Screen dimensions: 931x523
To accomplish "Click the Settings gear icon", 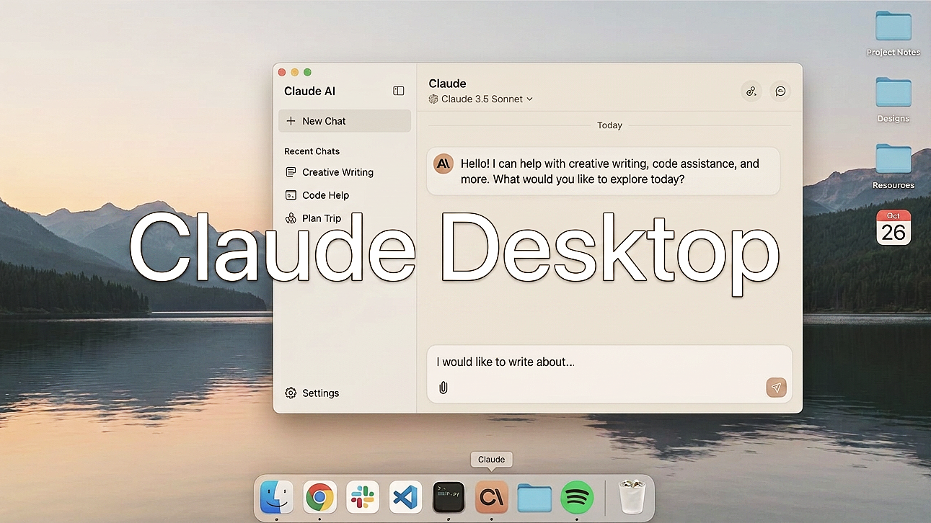I will (291, 393).
